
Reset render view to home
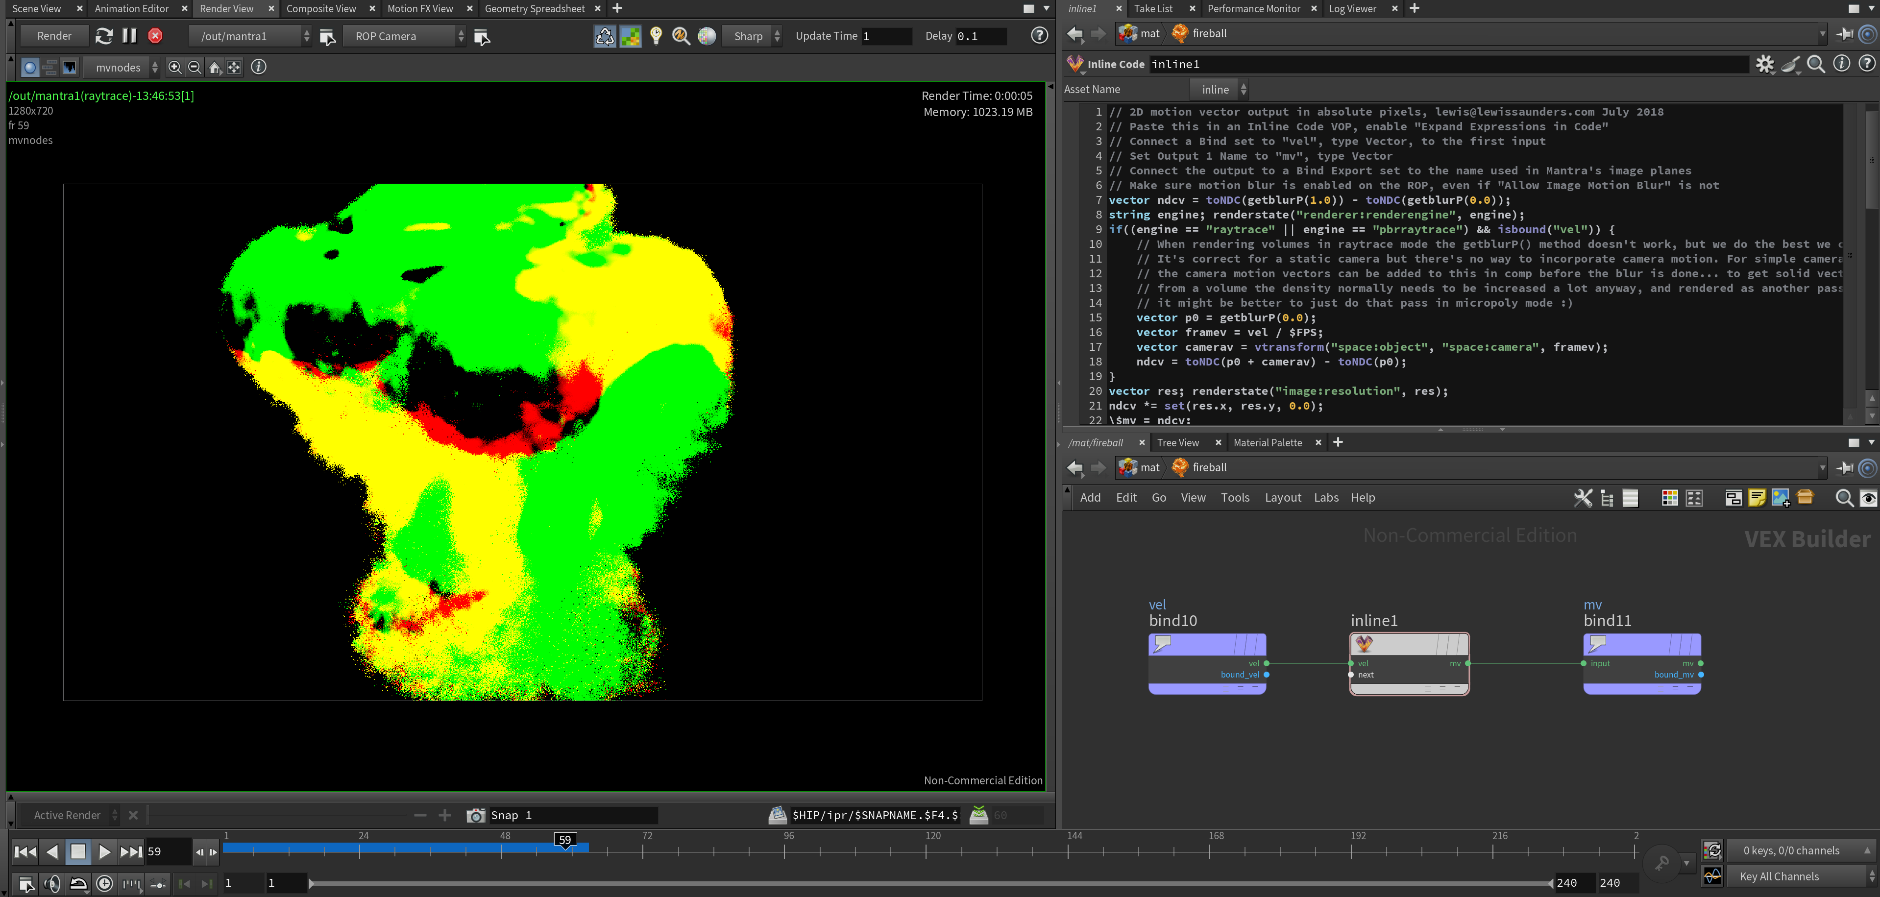(215, 67)
